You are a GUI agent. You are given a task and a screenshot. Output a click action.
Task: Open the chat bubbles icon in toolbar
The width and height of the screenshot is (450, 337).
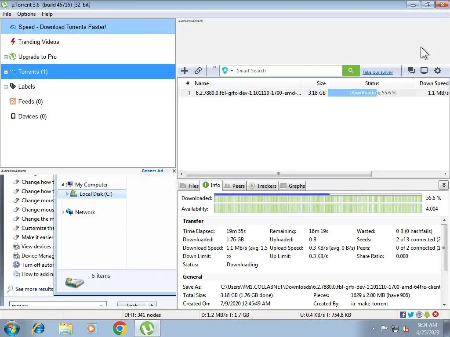411,71
